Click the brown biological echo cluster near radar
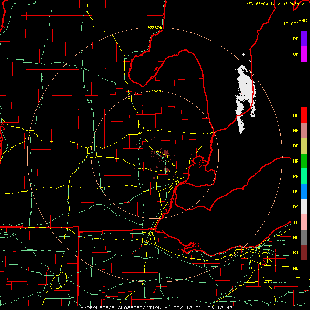The width and height of the screenshot is (310, 310). coord(167,152)
